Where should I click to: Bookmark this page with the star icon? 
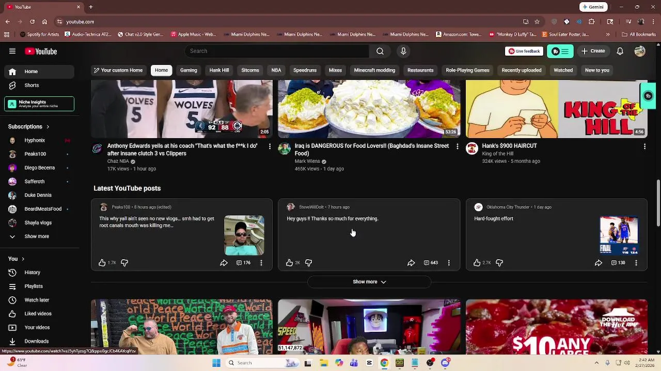pos(537,22)
